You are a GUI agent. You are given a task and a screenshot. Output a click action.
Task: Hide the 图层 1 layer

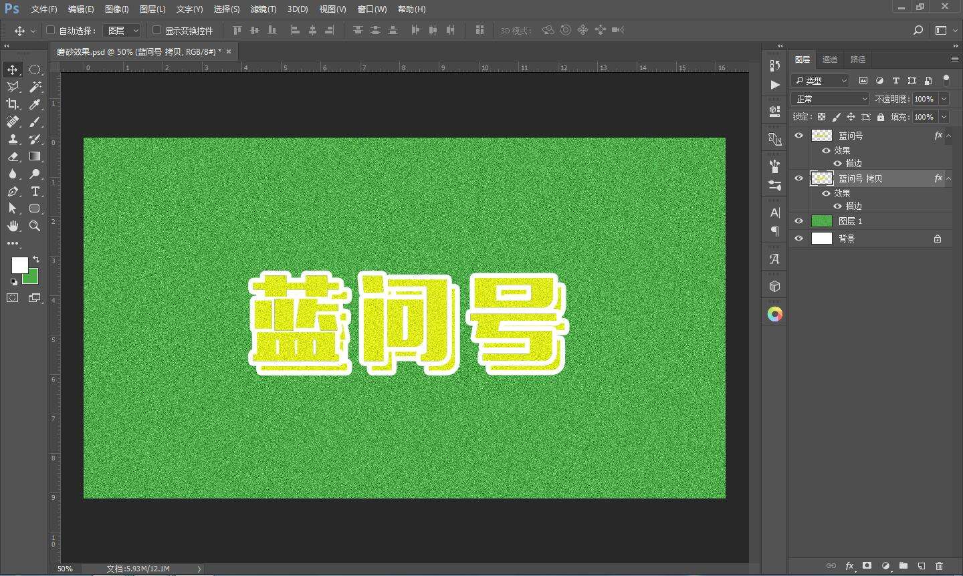pyautogui.click(x=798, y=221)
